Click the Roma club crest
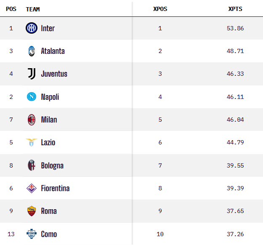 [32, 211]
